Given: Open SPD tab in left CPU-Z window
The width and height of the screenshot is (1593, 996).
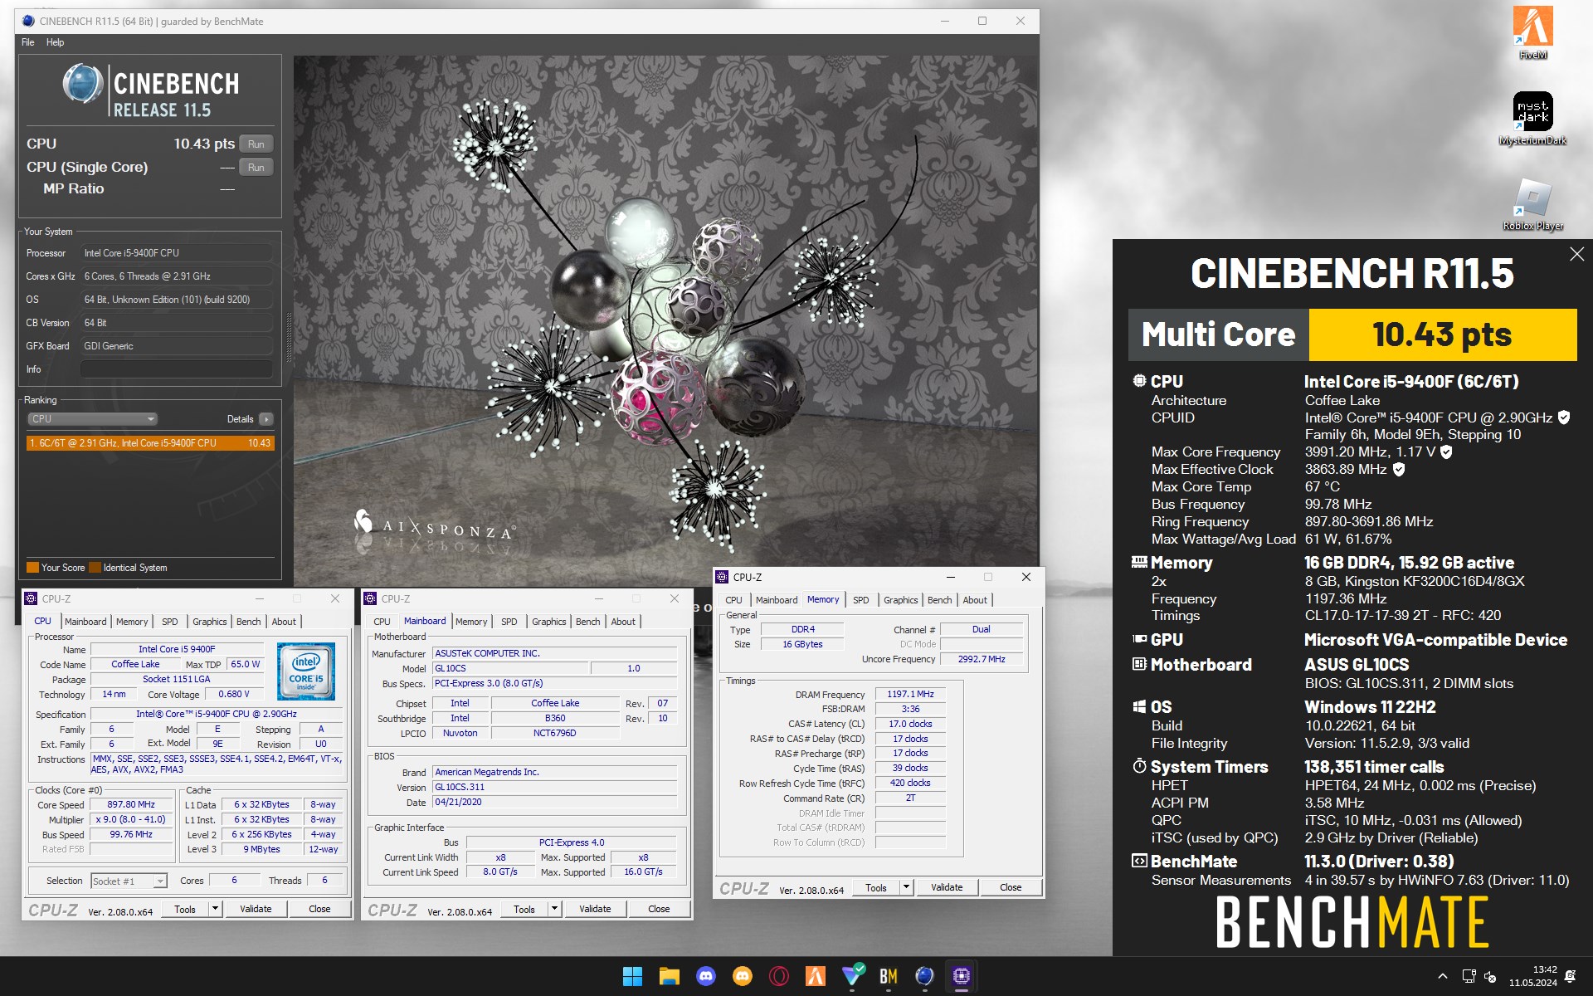Looking at the screenshot, I should pyautogui.click(x=170, y=622).
